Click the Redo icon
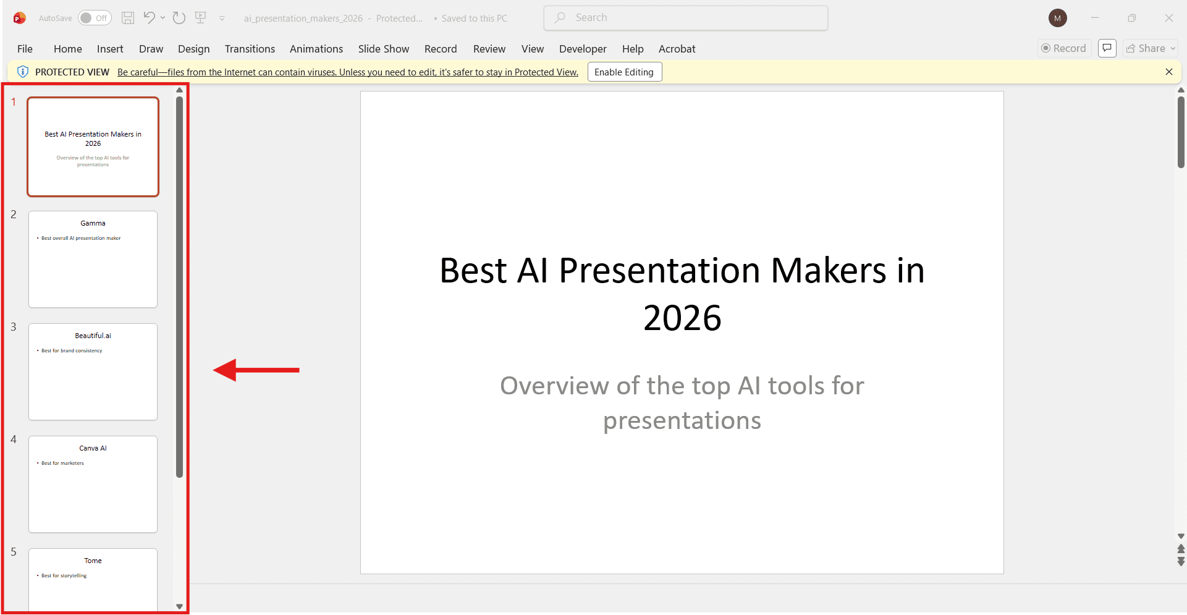The height and width of the screenshot is (615, 1187). click(x=179, y=18)
